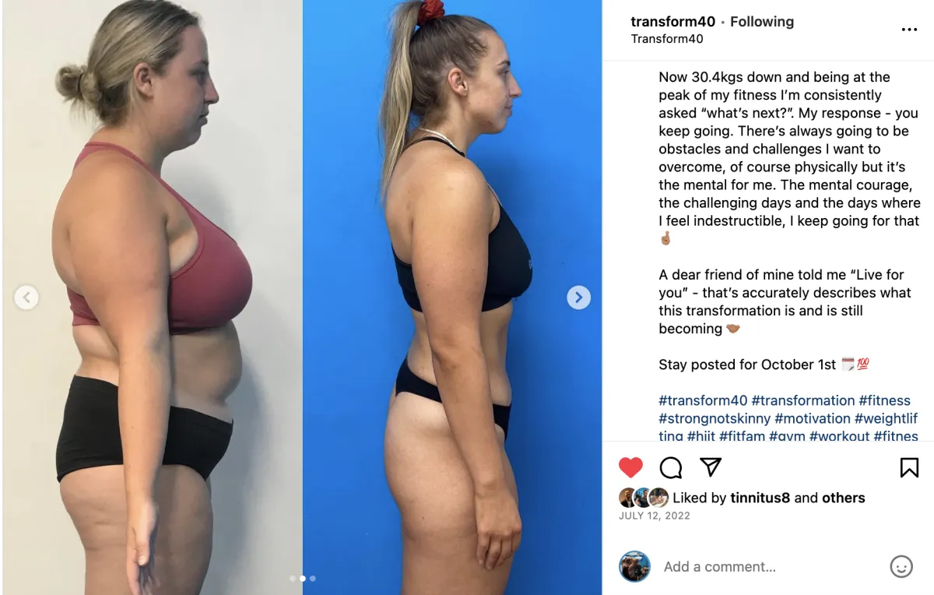934x595 pixels.
Task: Open the three-dot more options menu
Action: (909, 30)
